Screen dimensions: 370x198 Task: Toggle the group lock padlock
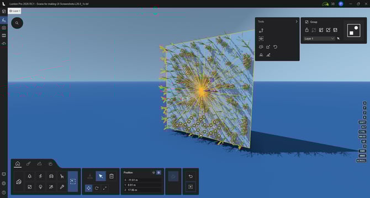coord(306,30)
